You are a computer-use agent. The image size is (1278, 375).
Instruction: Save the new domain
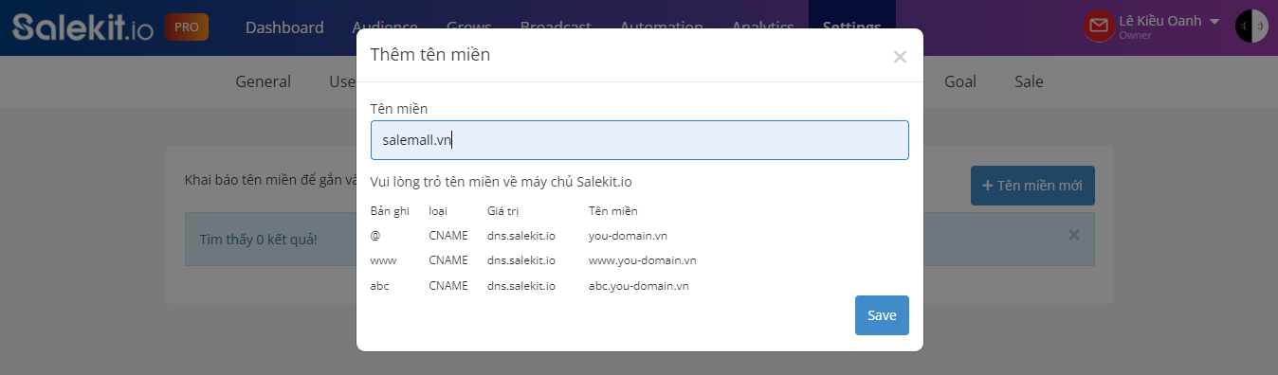pyautogui.click(x=882, y=315)
